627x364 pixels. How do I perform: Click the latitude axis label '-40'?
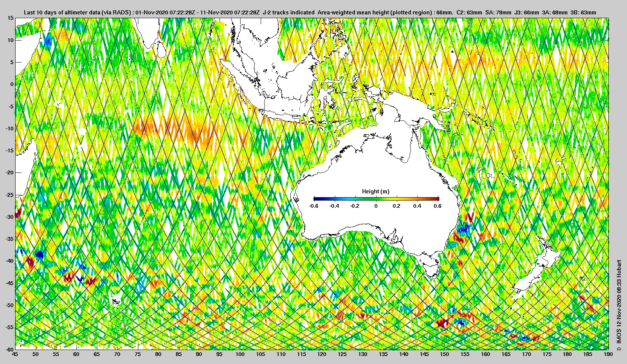click(9, 261)
